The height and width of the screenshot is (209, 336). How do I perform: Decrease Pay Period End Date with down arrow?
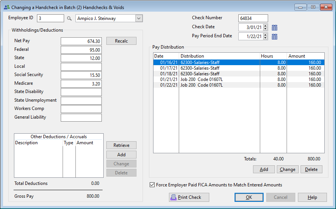[265, 38]
